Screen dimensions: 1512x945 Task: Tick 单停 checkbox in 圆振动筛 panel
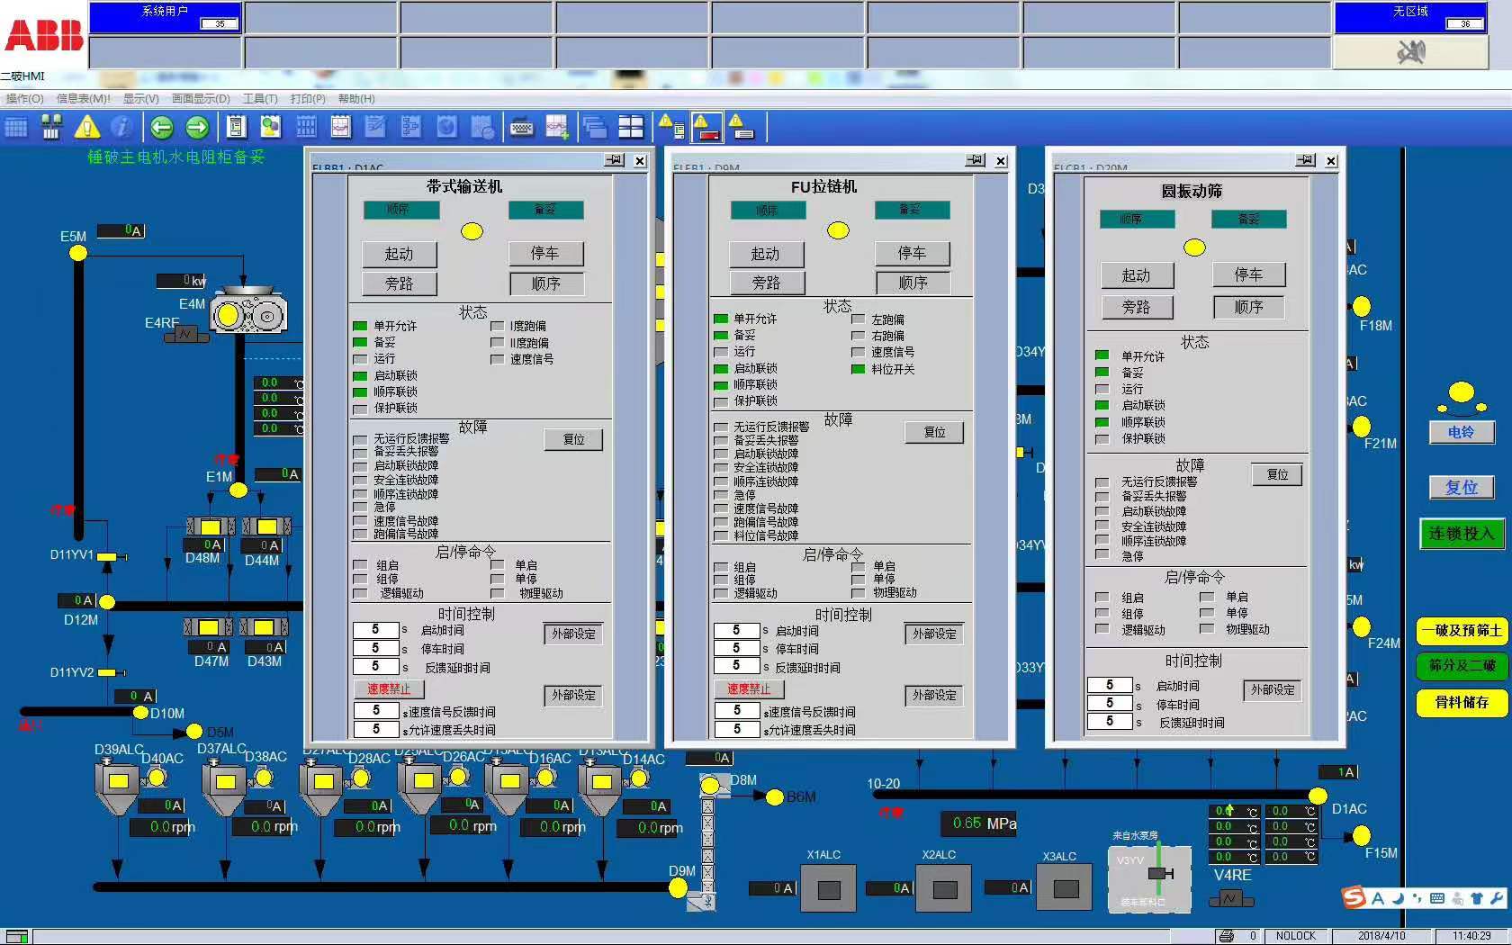click(1207, 613)
